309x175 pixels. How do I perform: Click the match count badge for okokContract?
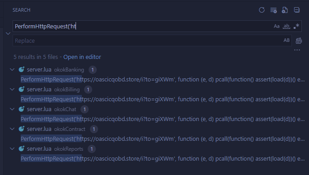94,129
